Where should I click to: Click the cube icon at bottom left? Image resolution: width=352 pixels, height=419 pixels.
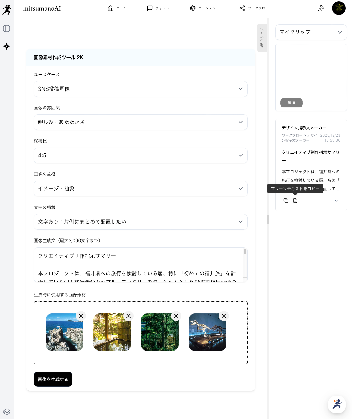click(7, 411)
